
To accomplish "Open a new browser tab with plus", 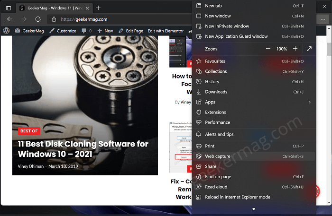I will pyautogui.click(x=98, y=8).
